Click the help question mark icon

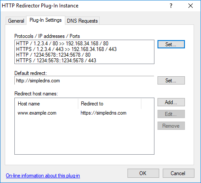tap(171, 6)
